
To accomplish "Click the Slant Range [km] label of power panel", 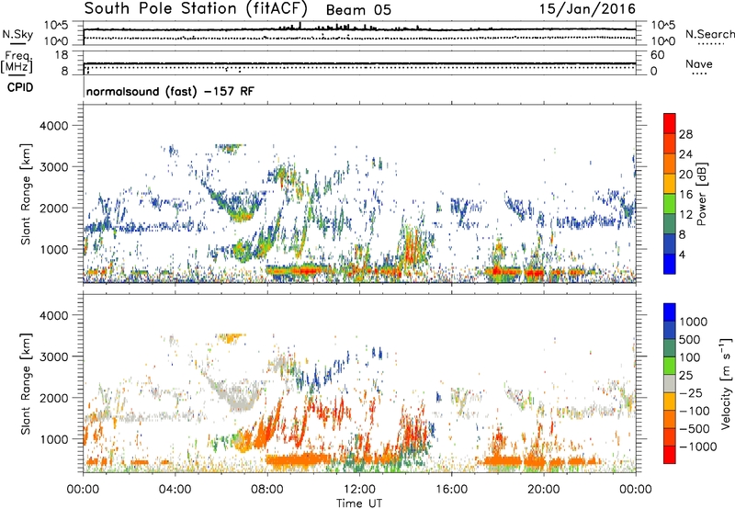I will click(x=26, y=194).
